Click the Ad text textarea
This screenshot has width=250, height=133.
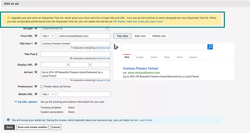coord(75,74)
